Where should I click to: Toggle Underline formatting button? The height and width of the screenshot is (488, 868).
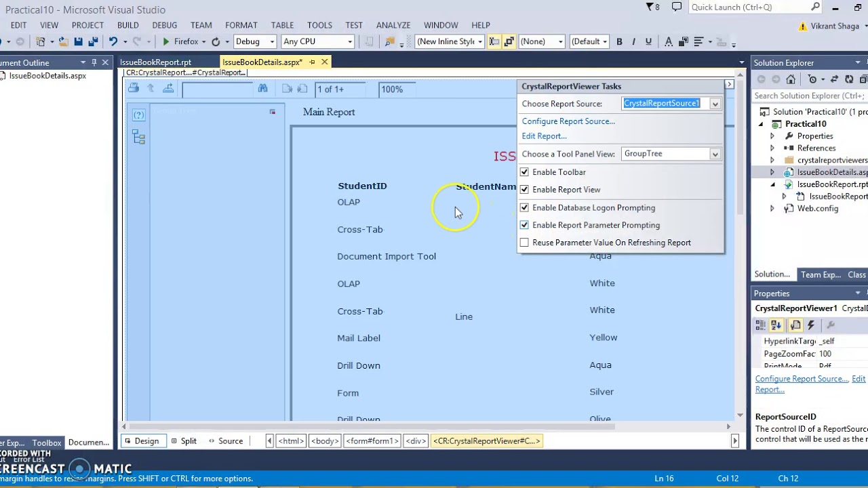(648, 42)
